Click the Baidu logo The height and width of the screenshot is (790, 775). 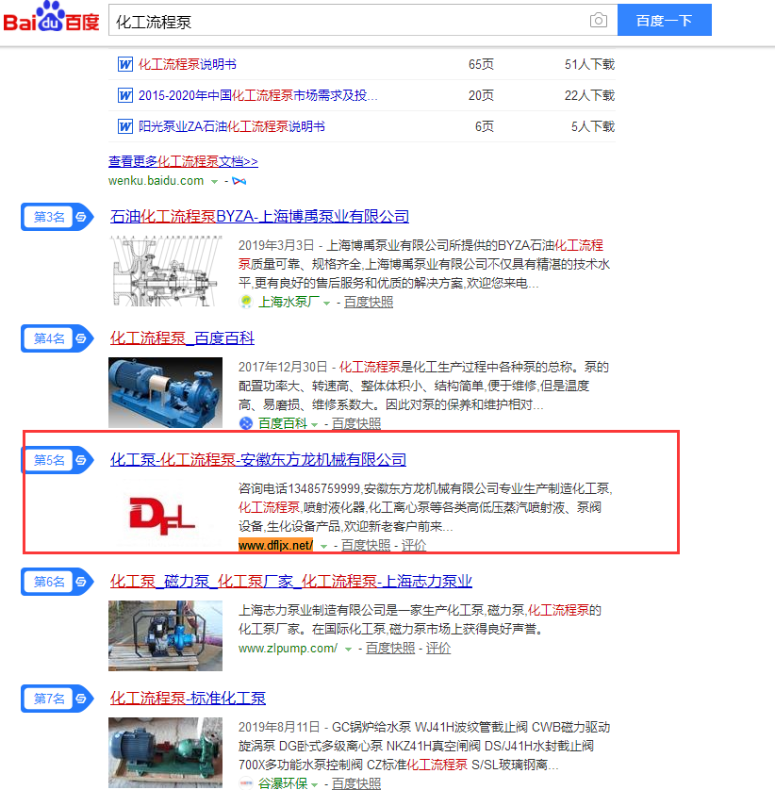[51, 18]
